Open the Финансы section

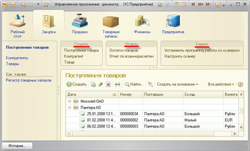(142, 24)
